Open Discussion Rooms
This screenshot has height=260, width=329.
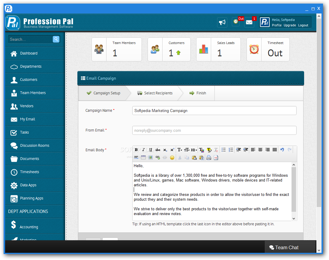tap(35, 146)
